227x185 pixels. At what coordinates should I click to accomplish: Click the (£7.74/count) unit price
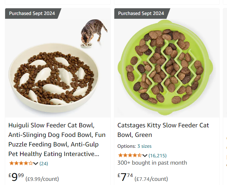(x=151, y=179)
